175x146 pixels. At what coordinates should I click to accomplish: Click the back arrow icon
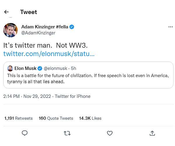pyautogui.click(x=6, y=12)
